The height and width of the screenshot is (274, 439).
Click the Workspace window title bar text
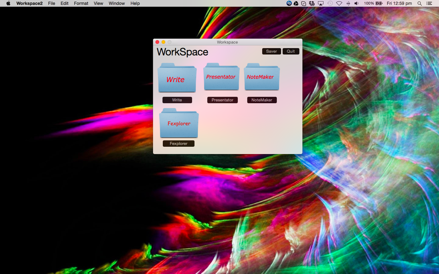pos(227,42)
